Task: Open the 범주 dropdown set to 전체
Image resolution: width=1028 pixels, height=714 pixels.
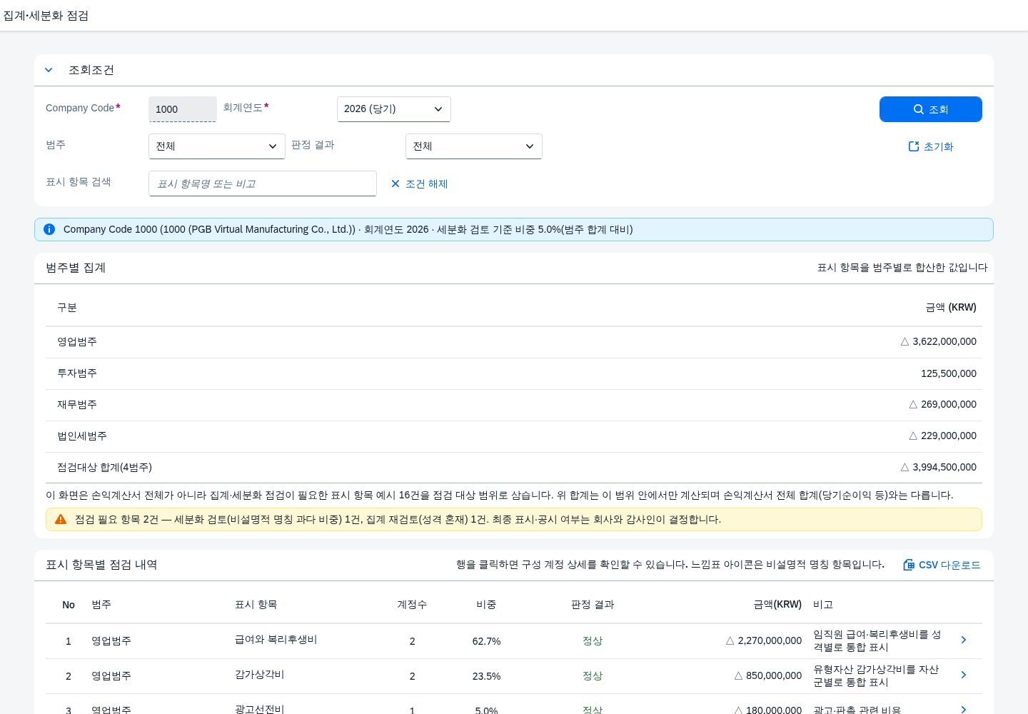Action: tap(217, 146)
